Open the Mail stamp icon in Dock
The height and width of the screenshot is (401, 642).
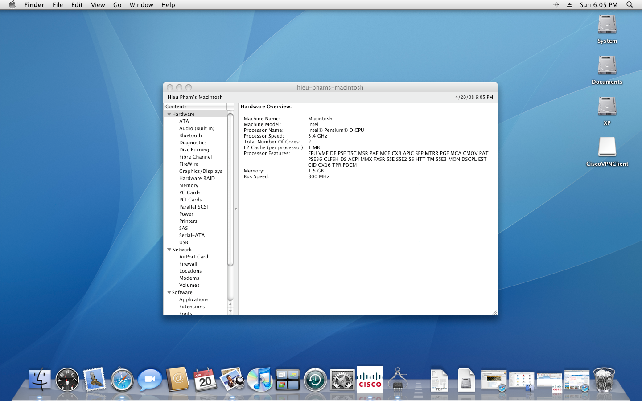pyautogui.click(x=95, y=380)
